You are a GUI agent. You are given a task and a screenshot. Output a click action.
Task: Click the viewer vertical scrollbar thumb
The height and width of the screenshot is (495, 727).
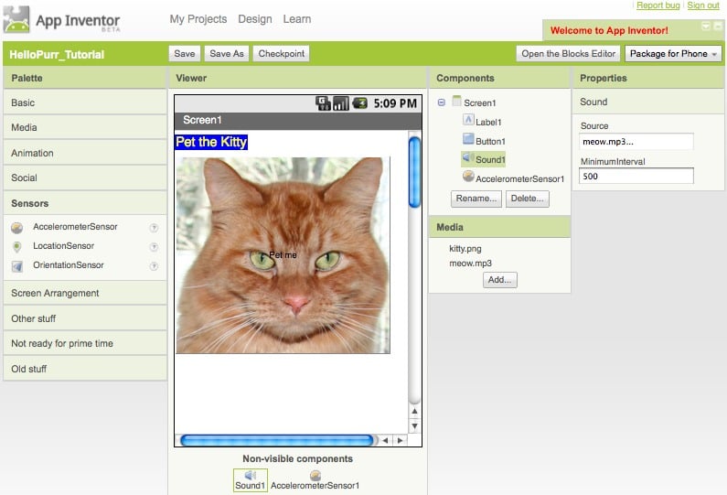tap(414, 172)
